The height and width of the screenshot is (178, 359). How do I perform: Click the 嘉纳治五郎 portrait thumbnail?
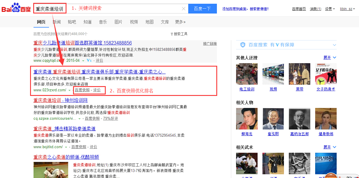click(x=299, y=119)
